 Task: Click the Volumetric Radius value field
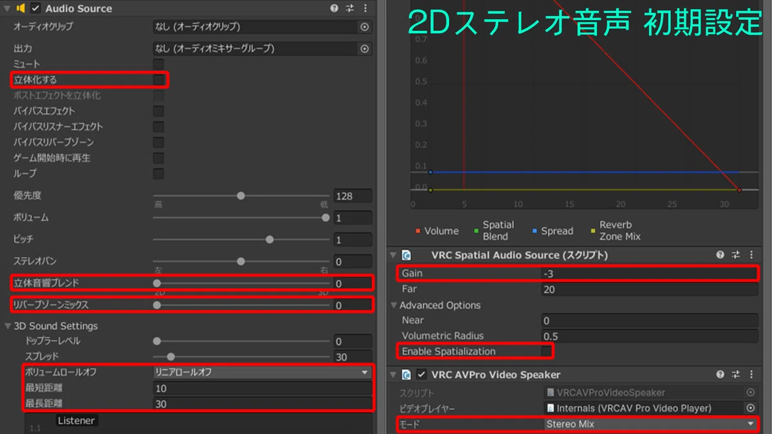tap(650, 336)
